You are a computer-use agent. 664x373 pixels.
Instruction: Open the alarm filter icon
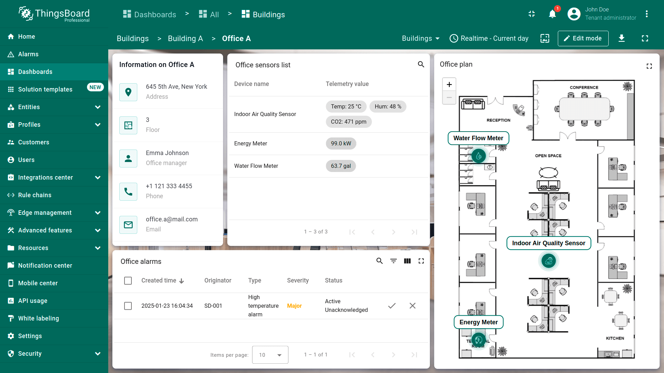click(x=394, y=261)
